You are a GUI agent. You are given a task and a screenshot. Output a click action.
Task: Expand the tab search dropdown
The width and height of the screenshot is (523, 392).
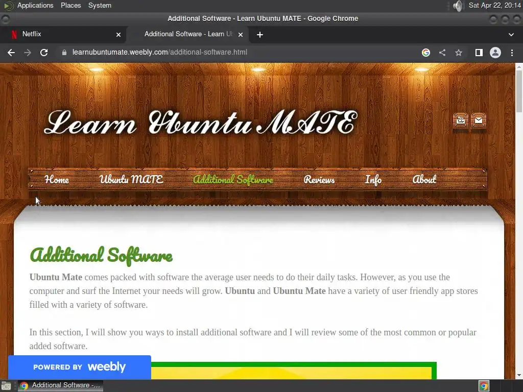pos(511,35)
